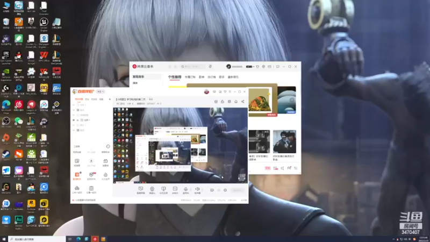Open the user avatar in Douyu companion title bar

click(206, 91)
